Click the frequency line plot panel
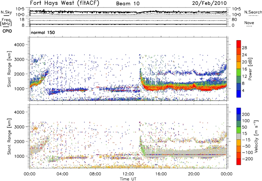The image size is (262, 181). point(128,22)
